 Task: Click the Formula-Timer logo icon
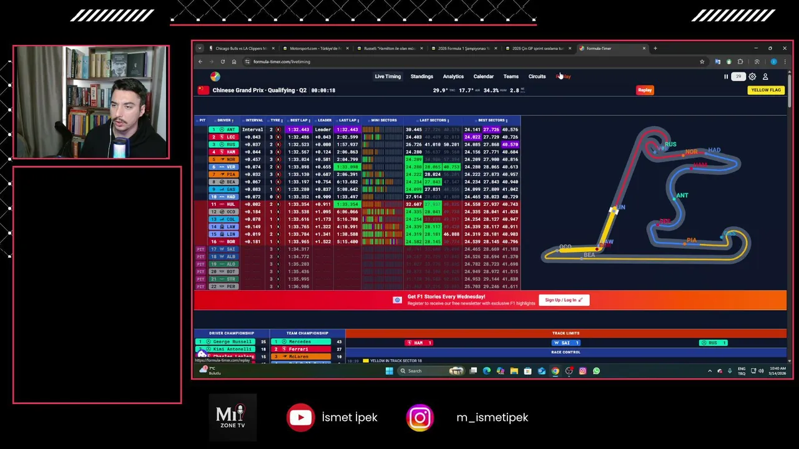point(215,76)
